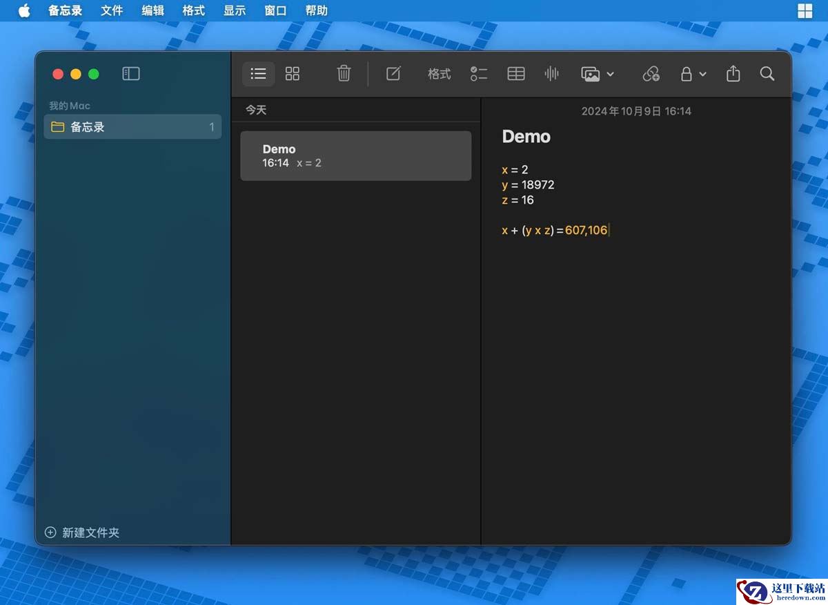Click the grid icon in menu bar

[x=805, y=10]
